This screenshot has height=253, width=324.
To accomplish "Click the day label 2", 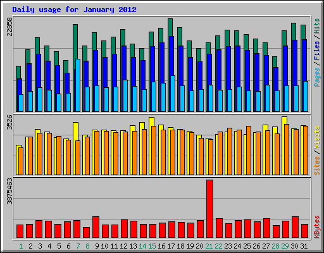I will click(30, 246).
